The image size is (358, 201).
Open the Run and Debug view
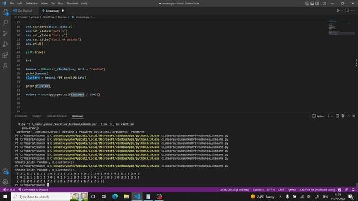(x=5, y=44)
